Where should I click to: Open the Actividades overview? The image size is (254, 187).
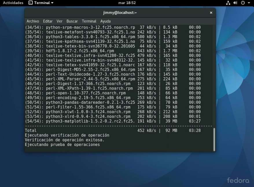[x=13, y=3]
